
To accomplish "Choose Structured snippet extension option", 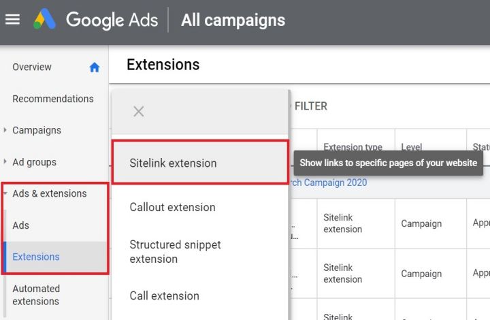I will pyautogui.click(x=175, y=251).
